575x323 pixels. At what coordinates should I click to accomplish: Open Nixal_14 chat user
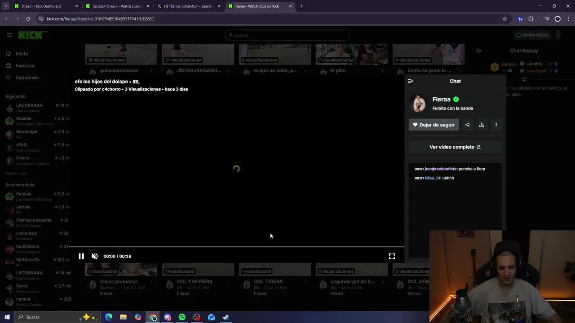433,178
